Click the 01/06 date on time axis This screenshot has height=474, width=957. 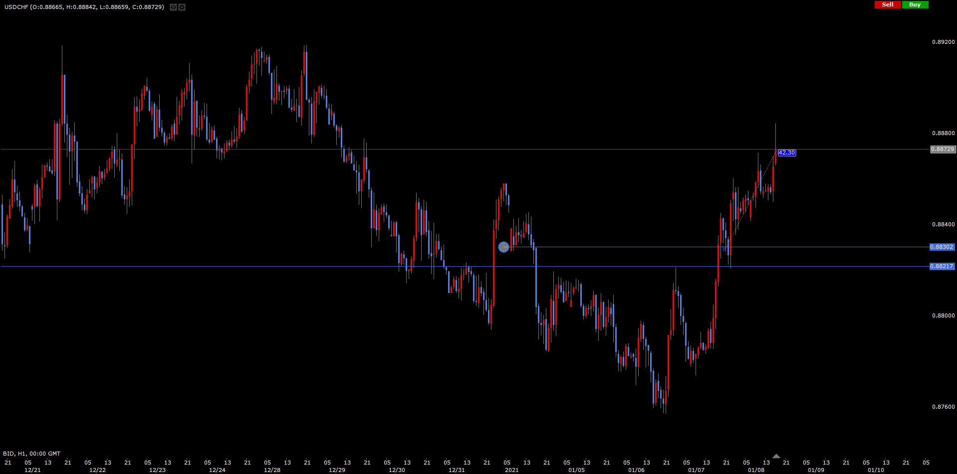pos(636,470)
